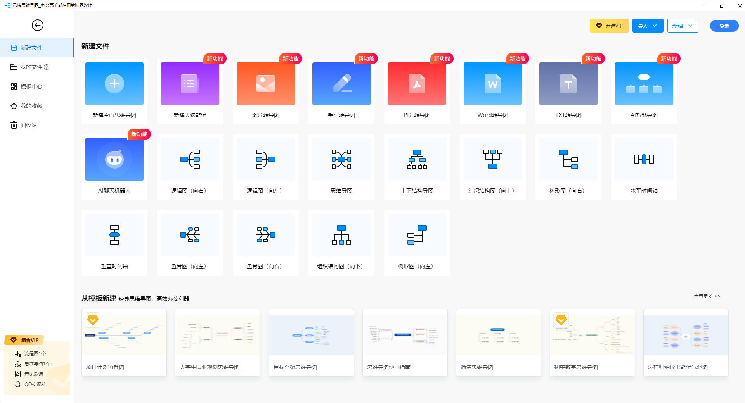Pick TXT转导图 converter icon
Image resolution: width=745 pixels, height=403 pixels.
point(568,84)
